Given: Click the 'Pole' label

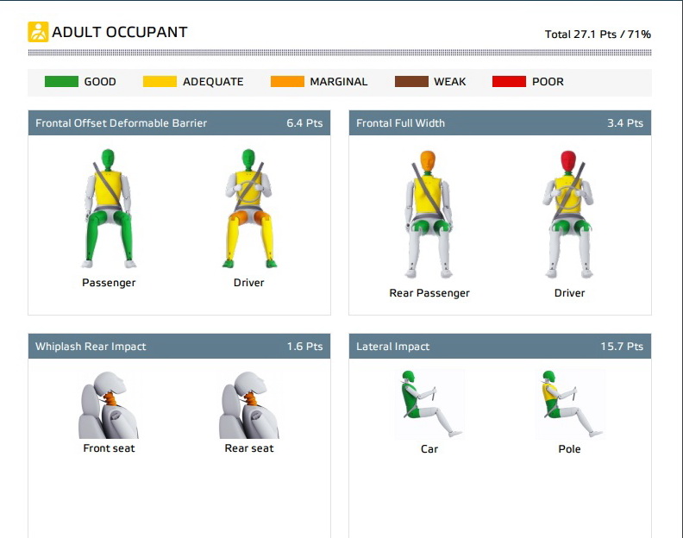Looking at the screenshot, I should tap(570, 449).
